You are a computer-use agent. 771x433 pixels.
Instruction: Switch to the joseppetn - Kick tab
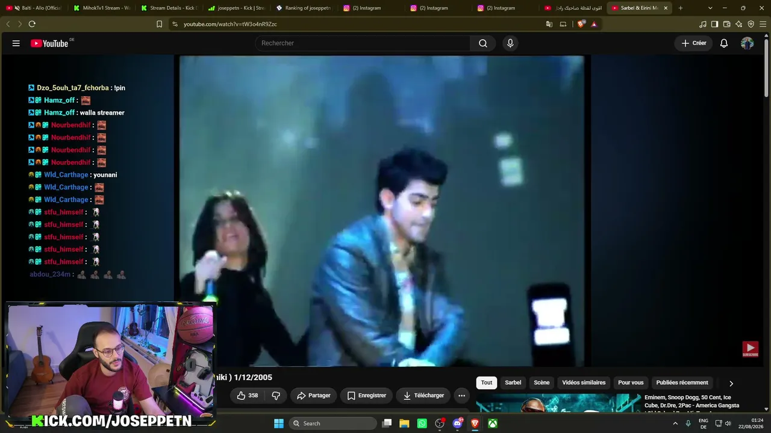point(236,8)
